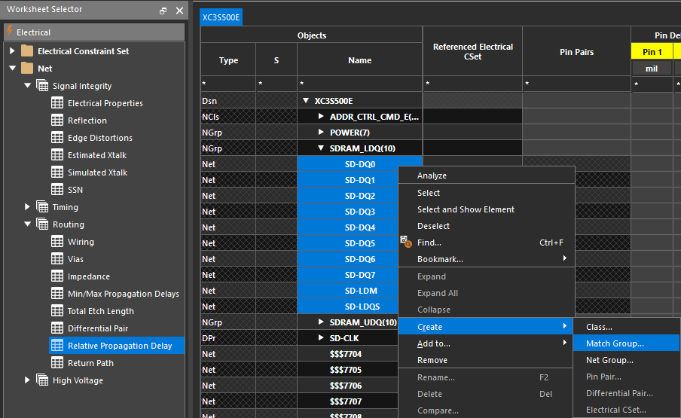Click the Name column filter field

359,84
